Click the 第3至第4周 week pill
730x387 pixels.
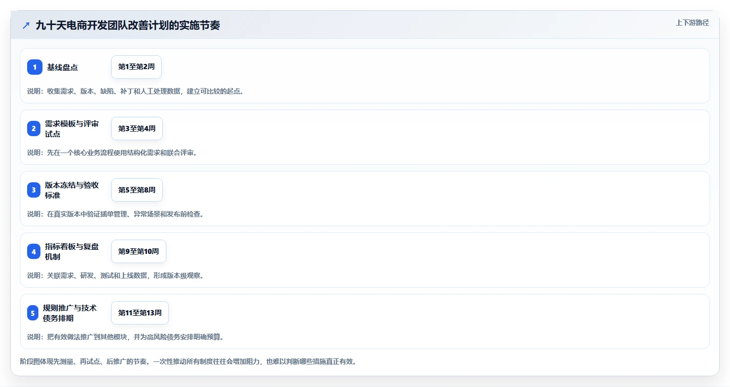coord(137,128)
